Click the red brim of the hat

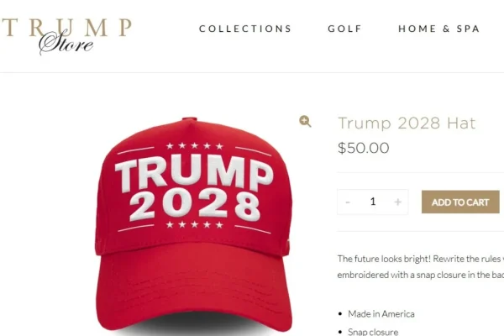[x=195, y=288]
